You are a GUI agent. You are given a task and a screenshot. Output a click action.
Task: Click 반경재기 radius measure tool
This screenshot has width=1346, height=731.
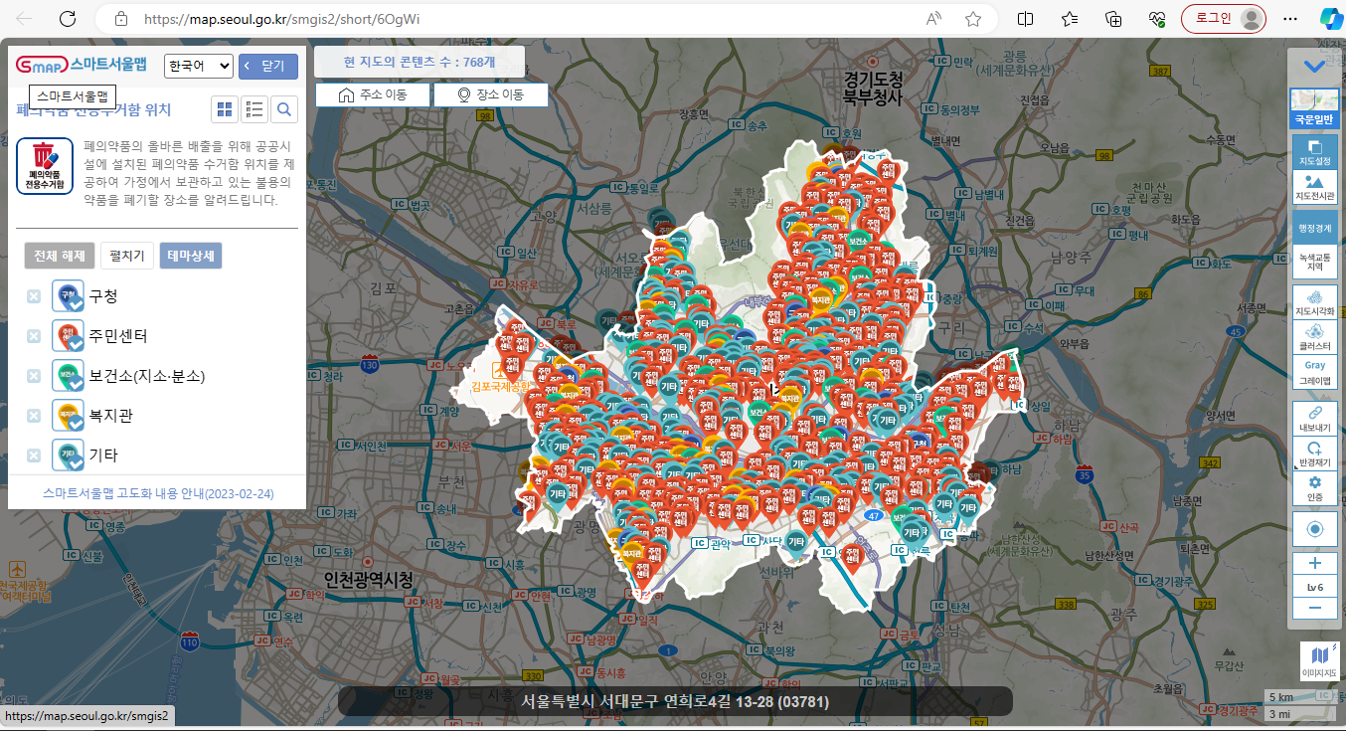point(1314,455)
